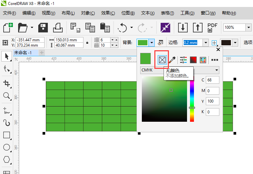The height and width of the screenshot is (174, 253).
Task: Open more color options with the three dots
Action: click(215, 60)
